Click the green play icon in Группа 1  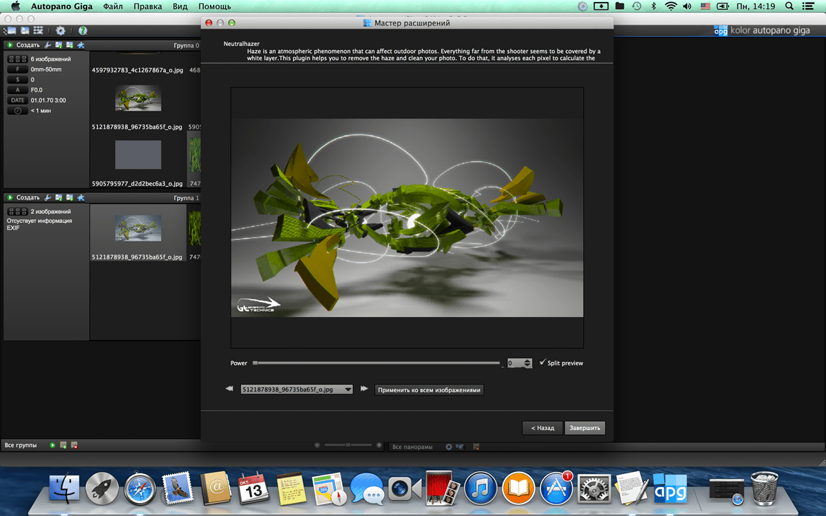(11, 197)
